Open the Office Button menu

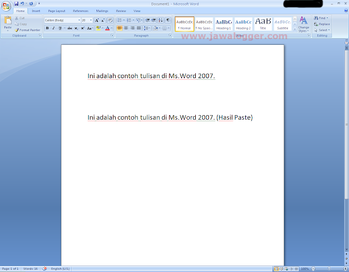click(x=6, y=6)
